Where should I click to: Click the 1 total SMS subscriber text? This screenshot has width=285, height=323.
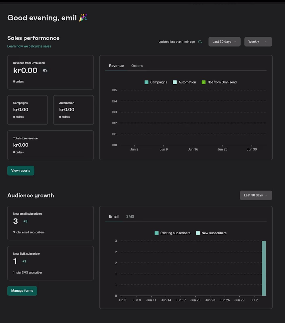pos(28,272)
